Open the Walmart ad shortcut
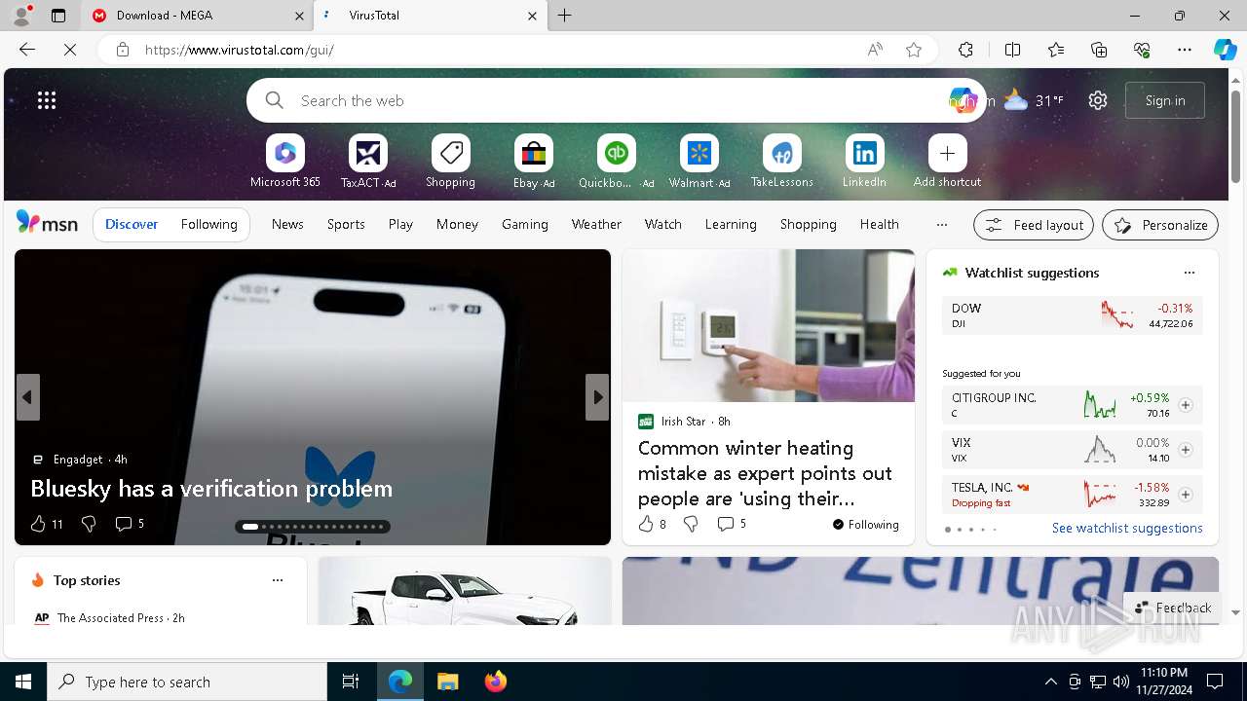The height and width of the screenshot is (701, 1247). [699, 162]
